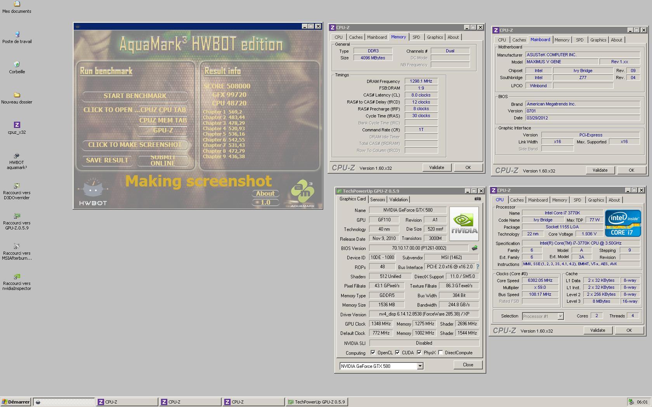The image size is (652, 407).
Task: Open Poste de travail icon
Action: (x=17, y=34)
